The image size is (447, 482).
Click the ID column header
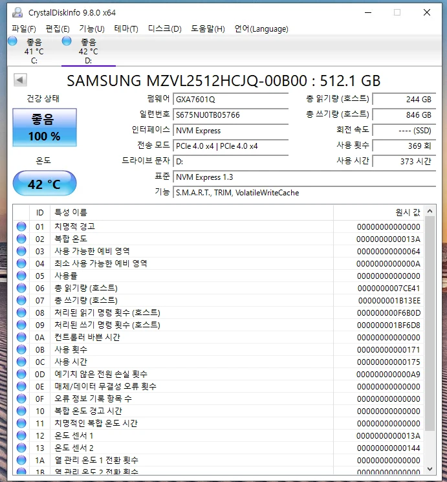click(39, 212)
